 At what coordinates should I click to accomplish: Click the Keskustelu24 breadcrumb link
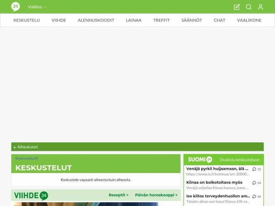[27, 158]
